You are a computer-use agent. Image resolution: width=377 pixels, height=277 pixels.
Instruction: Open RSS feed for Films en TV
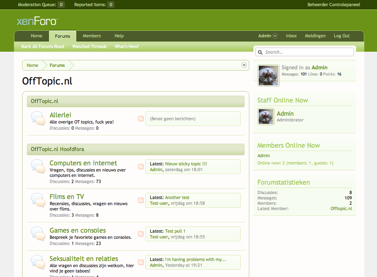(x=141, y=200)
